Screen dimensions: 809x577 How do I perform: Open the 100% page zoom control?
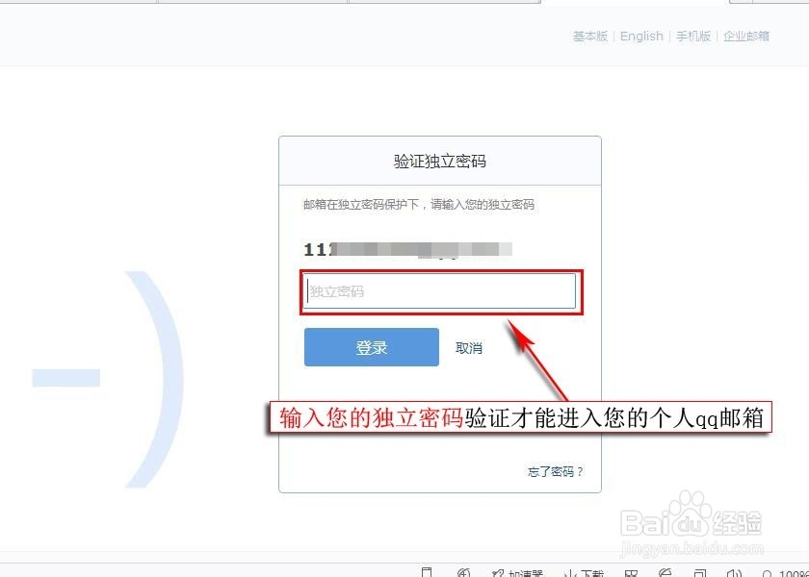tap(786, 573)
